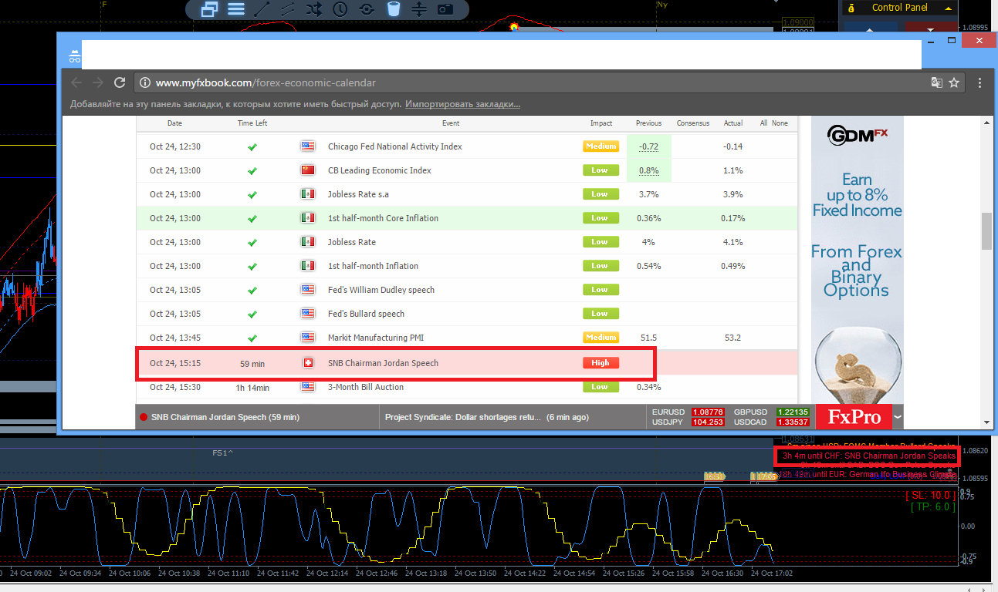Click the Switzerland flag icon

308,363
